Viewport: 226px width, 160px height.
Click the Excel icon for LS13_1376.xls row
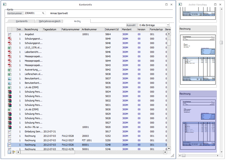(10, 47)
